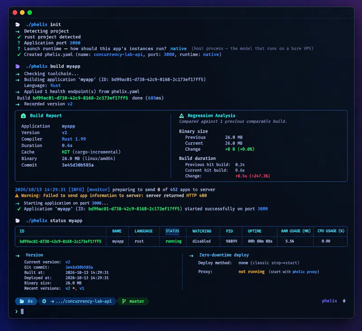Screen dimensions: 362x331
Task: Click the Commit value 3e45d30b585a in Build Report
Action: 77,165
